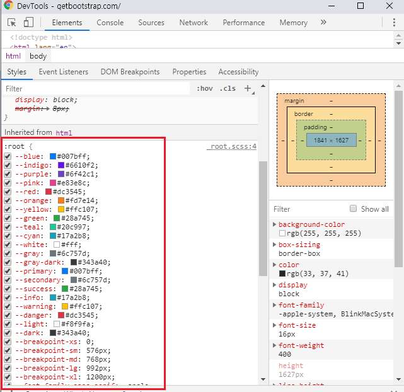The width and height of the screenshot is (404, 392).
Task: Click the Styles pane vertical scrollbar thumb
Action: (x=263, y=219)
